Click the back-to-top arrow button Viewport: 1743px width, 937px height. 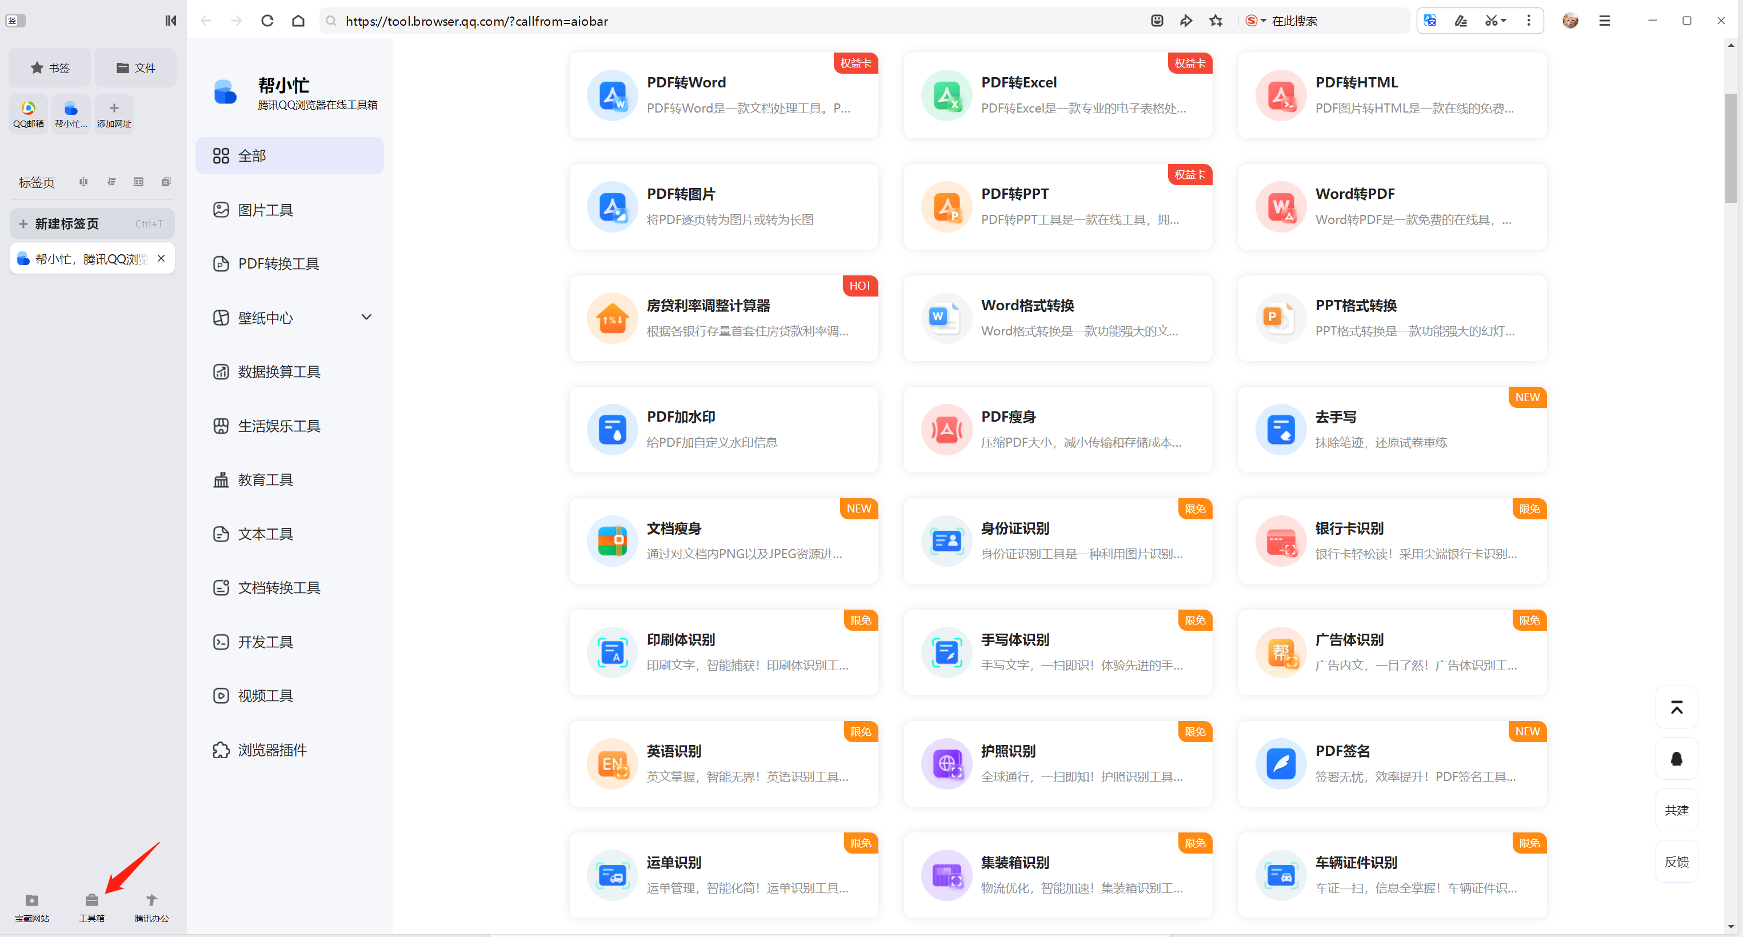click(1677, 708)
